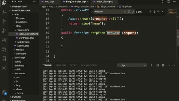The image size is (179, 101).
Task: Go to next find match
Action: (154, 12)
